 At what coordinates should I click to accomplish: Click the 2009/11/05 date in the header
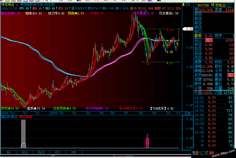(x=9, y=8)
